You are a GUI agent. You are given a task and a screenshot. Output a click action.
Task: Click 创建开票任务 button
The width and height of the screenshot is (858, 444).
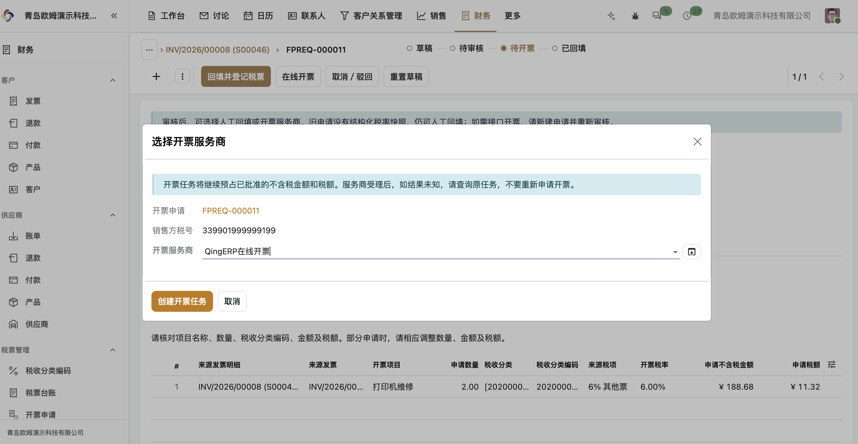click(x=182, y=301)
